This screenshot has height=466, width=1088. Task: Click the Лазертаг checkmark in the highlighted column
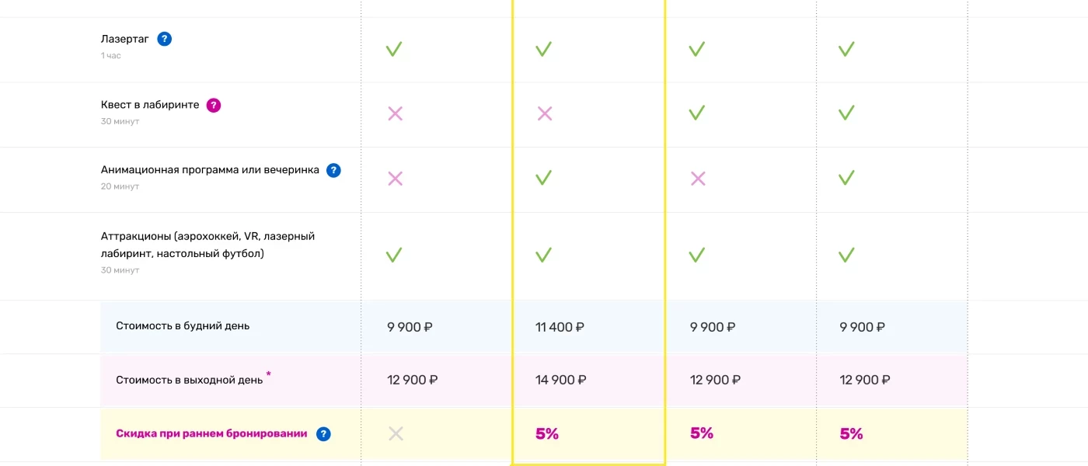click(543, 50)
